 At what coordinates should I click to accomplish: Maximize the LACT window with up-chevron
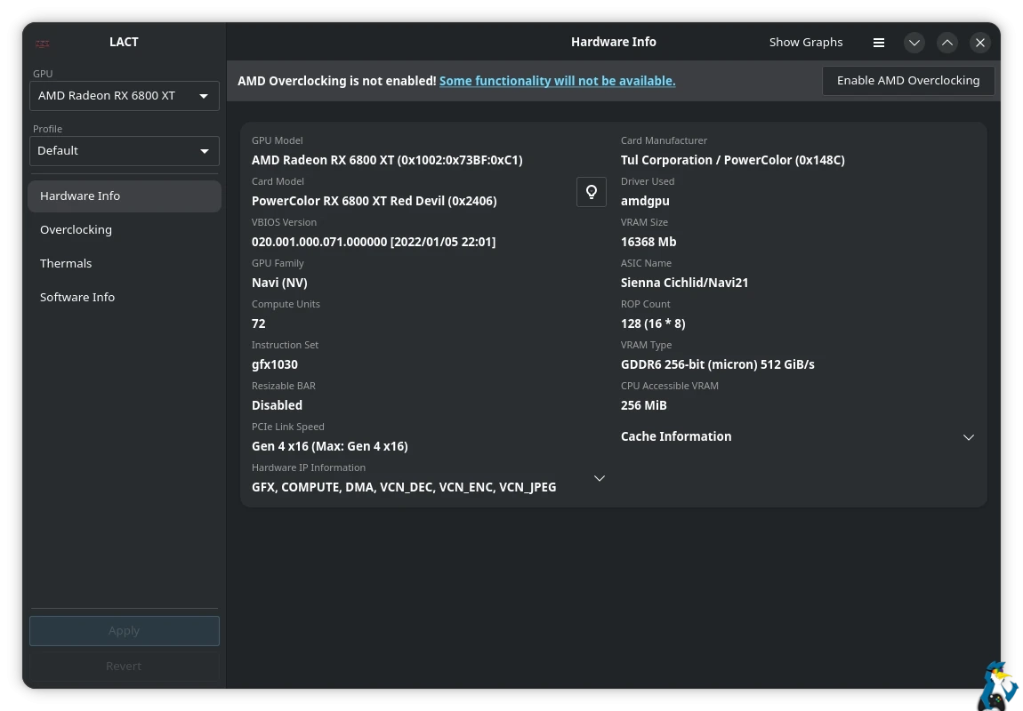tap(947, 43)
